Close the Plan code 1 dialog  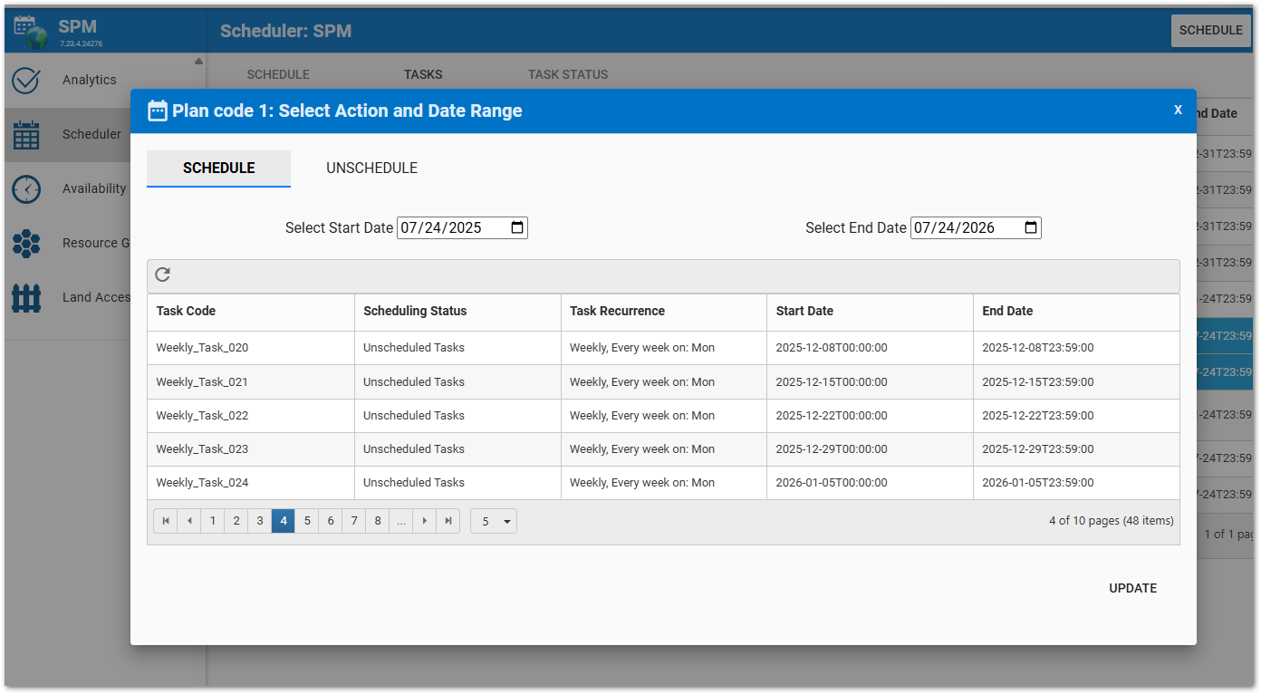click(1178, 110)
